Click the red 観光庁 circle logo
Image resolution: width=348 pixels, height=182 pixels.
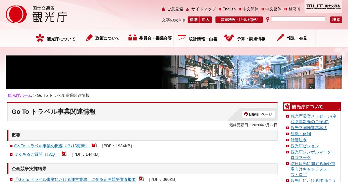tap(16, 14)
